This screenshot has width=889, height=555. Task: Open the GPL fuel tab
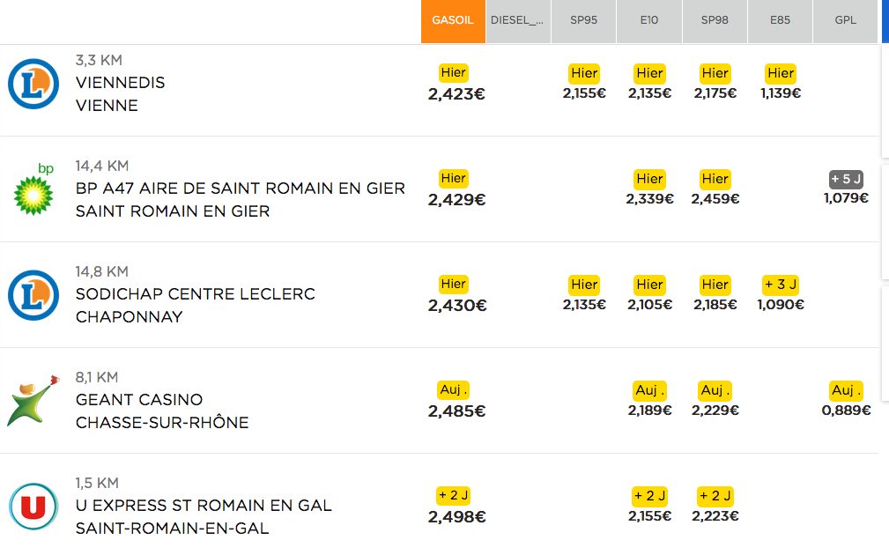845,21
